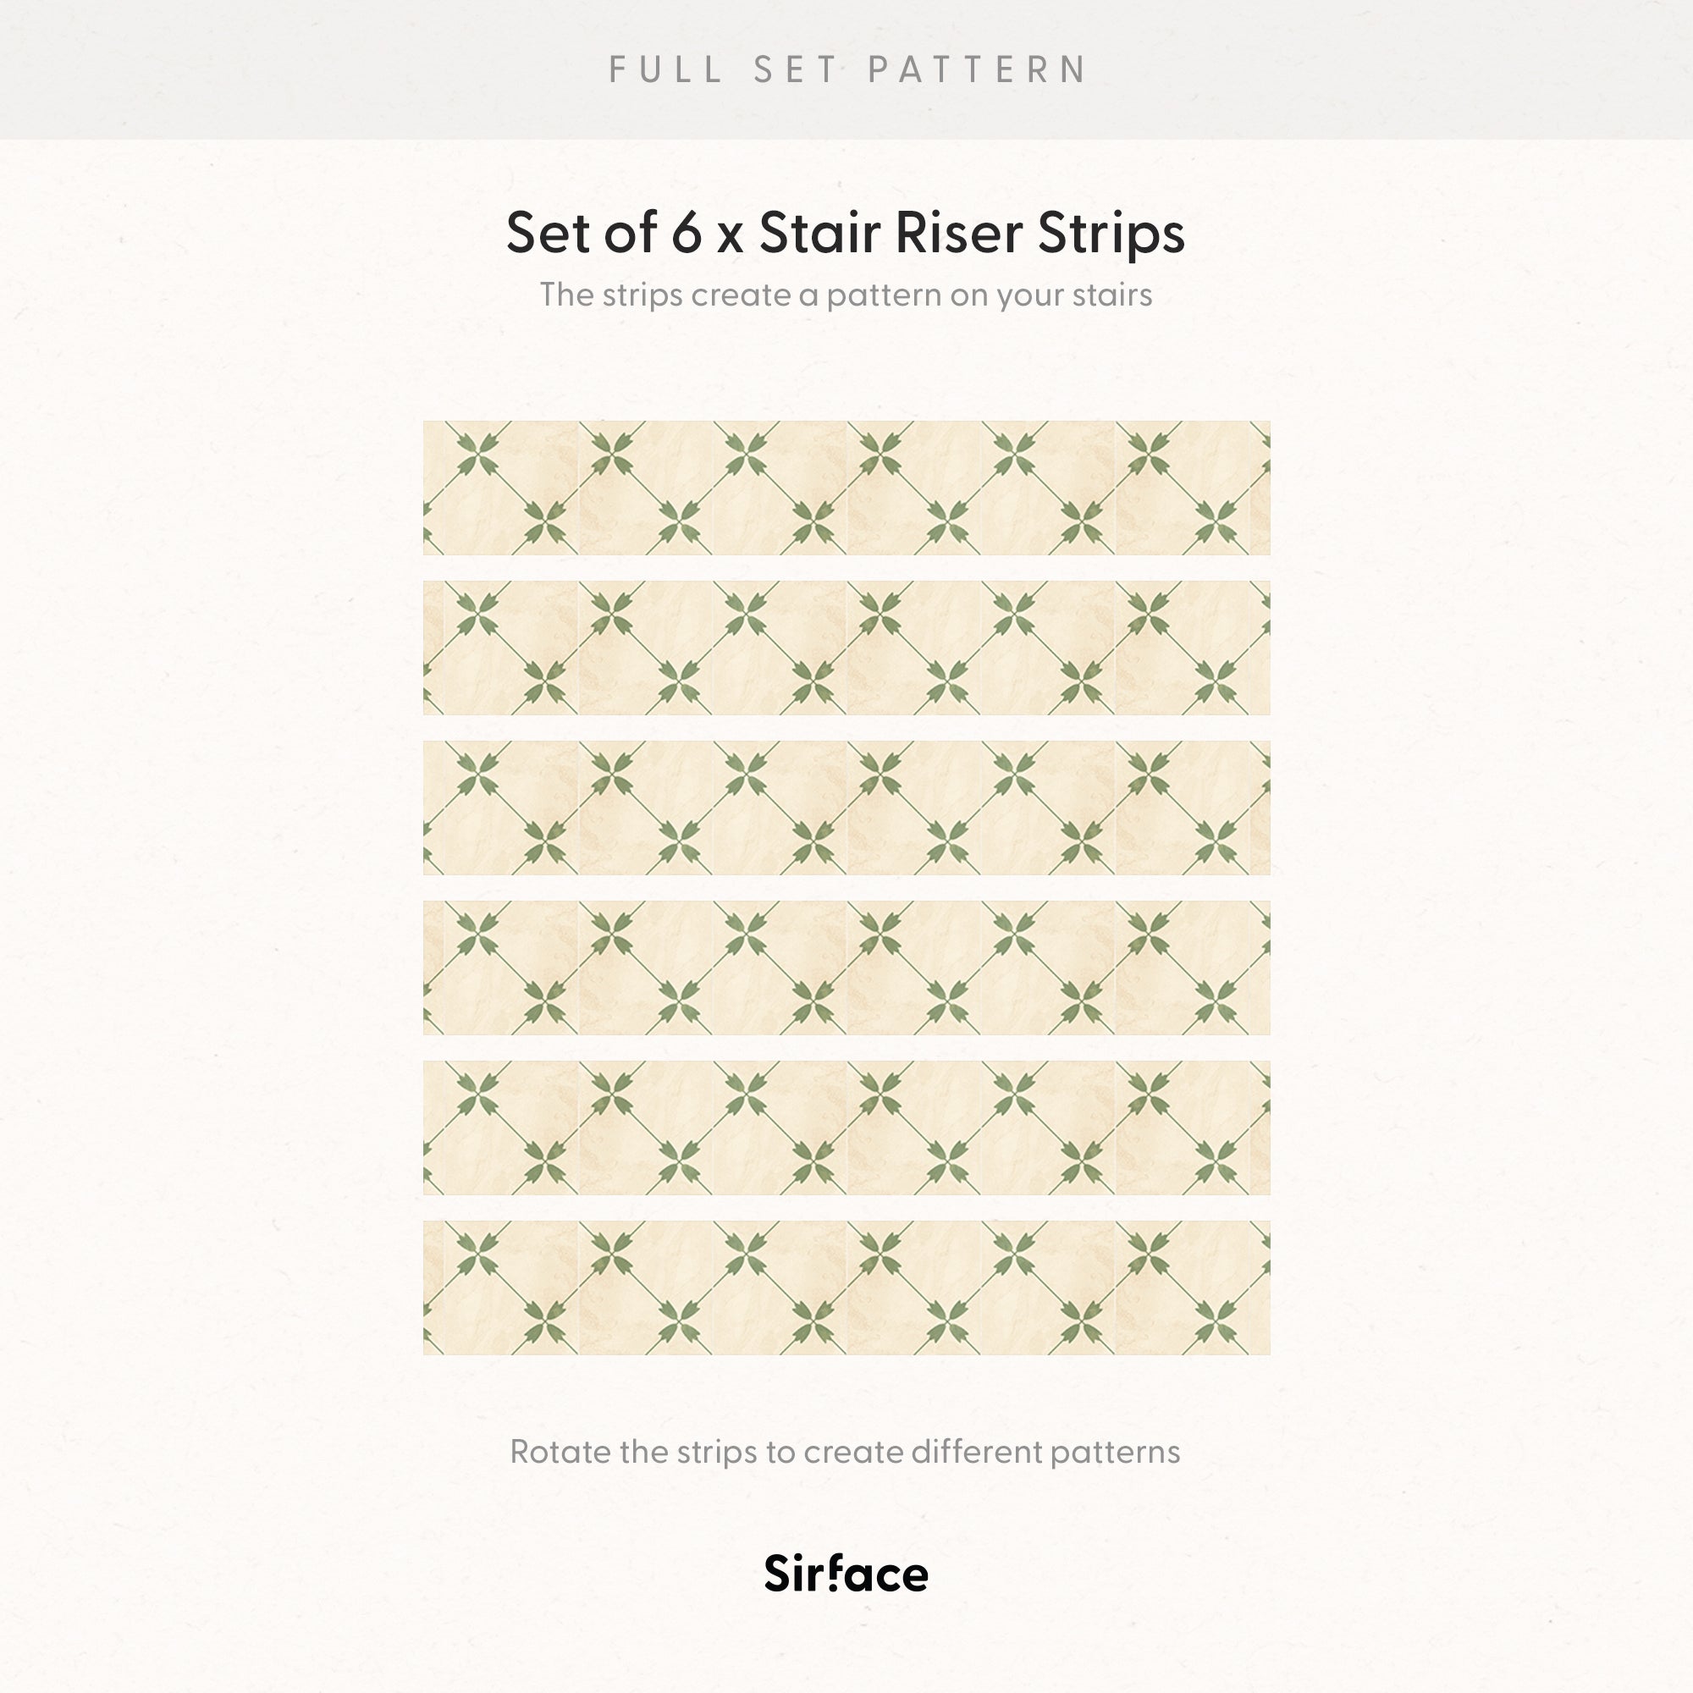Click the FULL SET PATTERN header text
The height and width of the screenshot is (1693, 1693).
[x=847, y=70]
